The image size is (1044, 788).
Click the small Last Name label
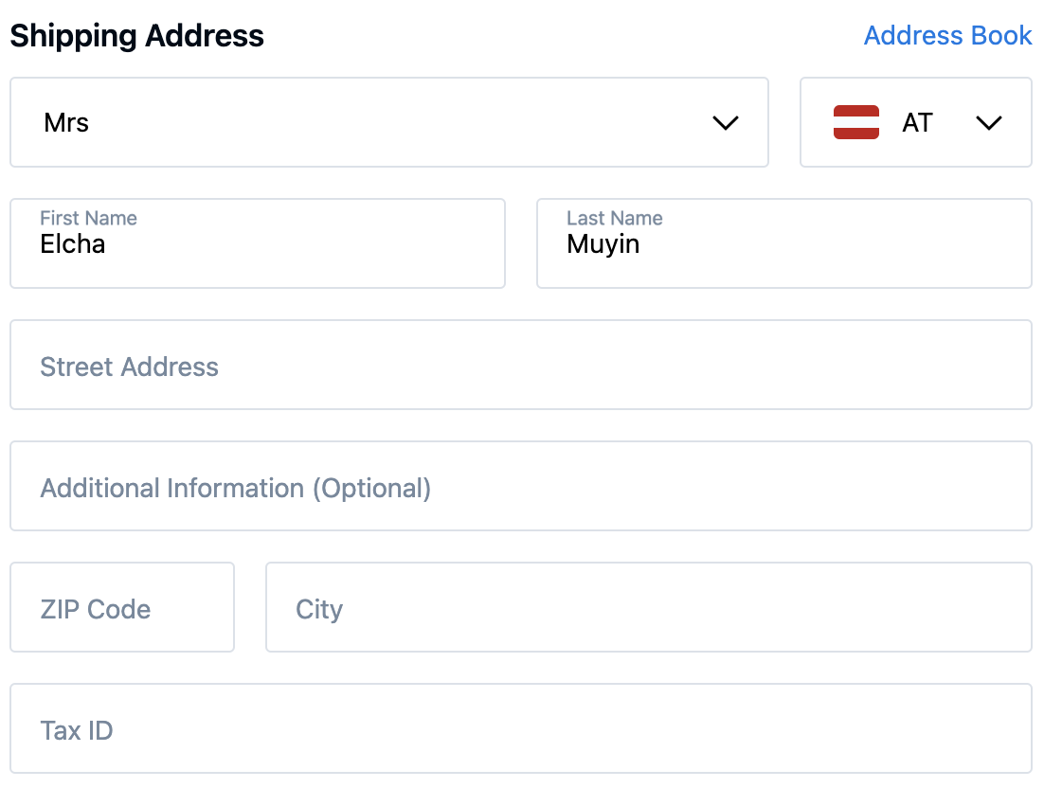614,219
